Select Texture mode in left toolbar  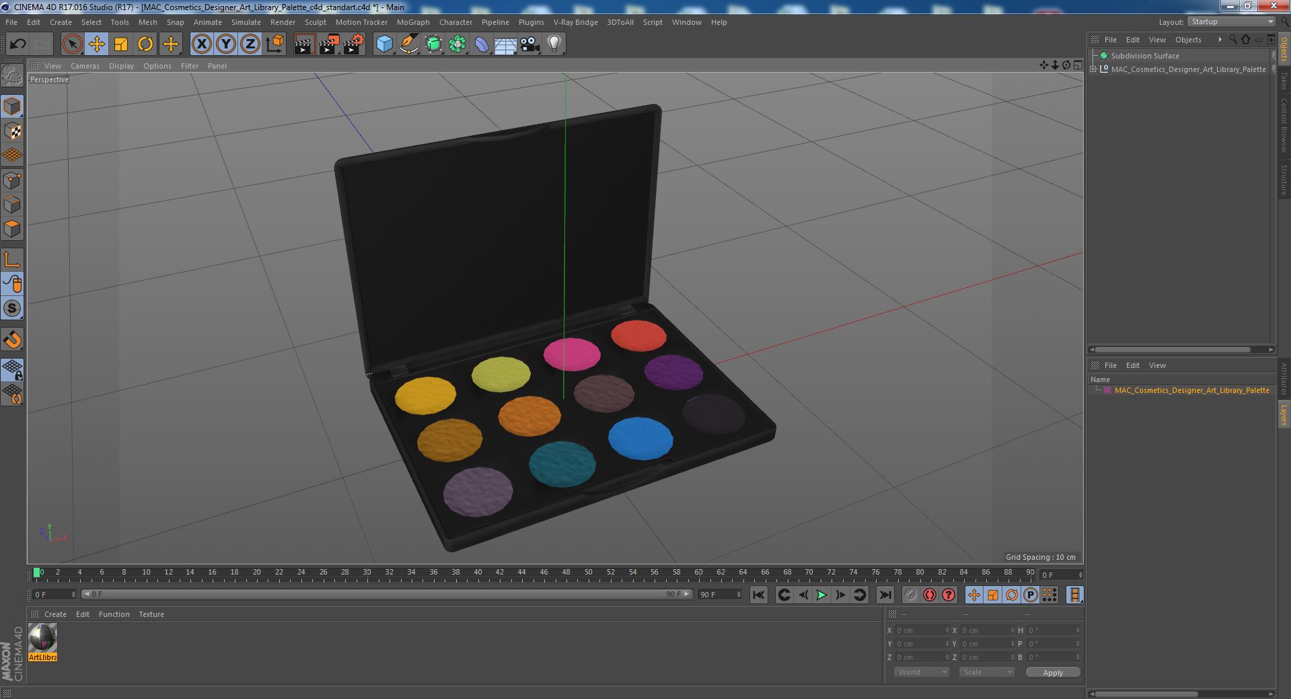pyautogui.click(x=12, y=131)
